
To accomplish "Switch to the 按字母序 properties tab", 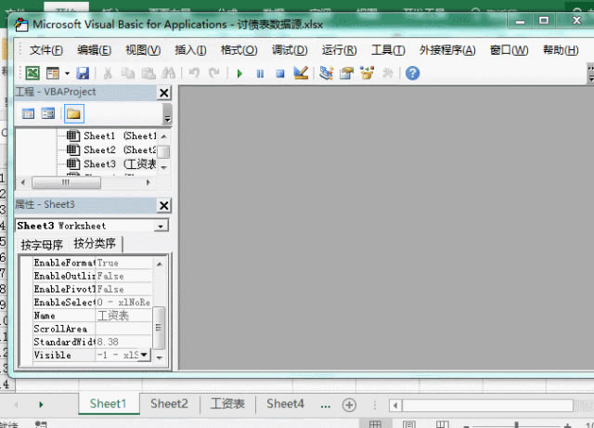I will [x=43, y=245].
